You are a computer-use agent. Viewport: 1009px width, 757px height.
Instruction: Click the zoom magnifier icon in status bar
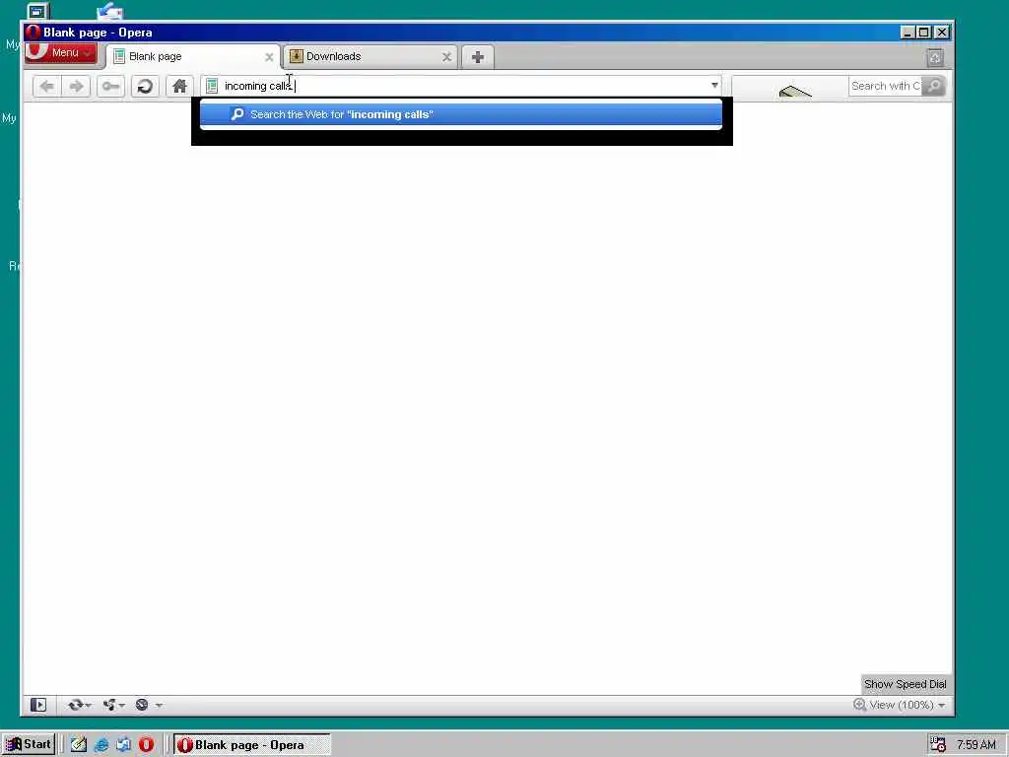tap(859, 705)
